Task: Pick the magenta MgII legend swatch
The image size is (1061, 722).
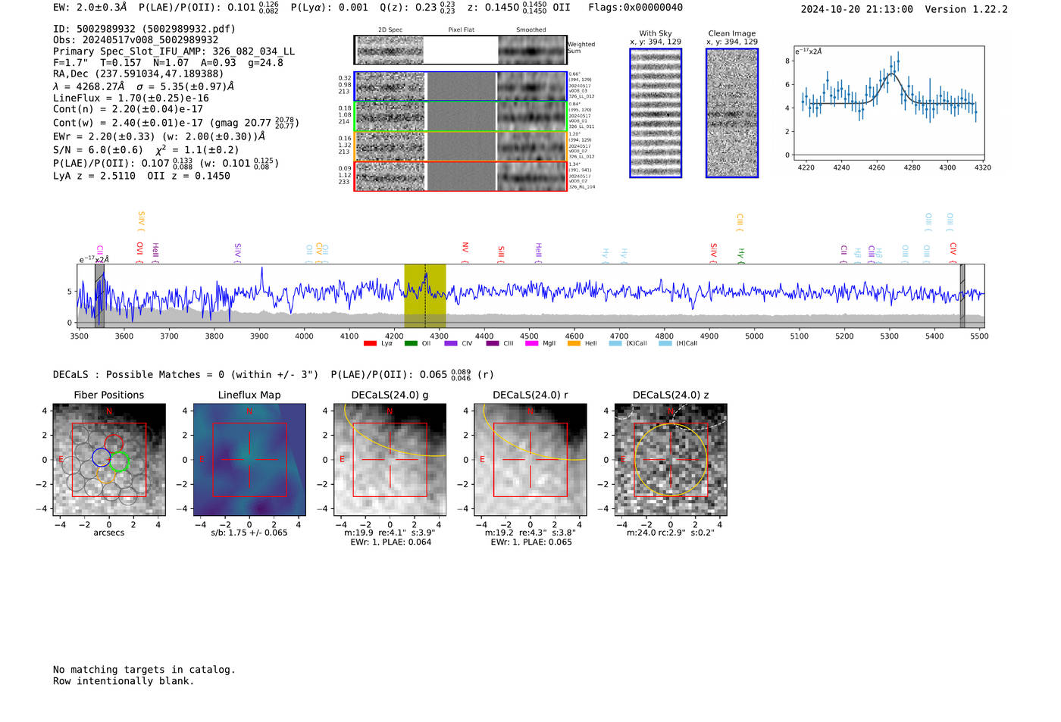Action: pos(531,343)
